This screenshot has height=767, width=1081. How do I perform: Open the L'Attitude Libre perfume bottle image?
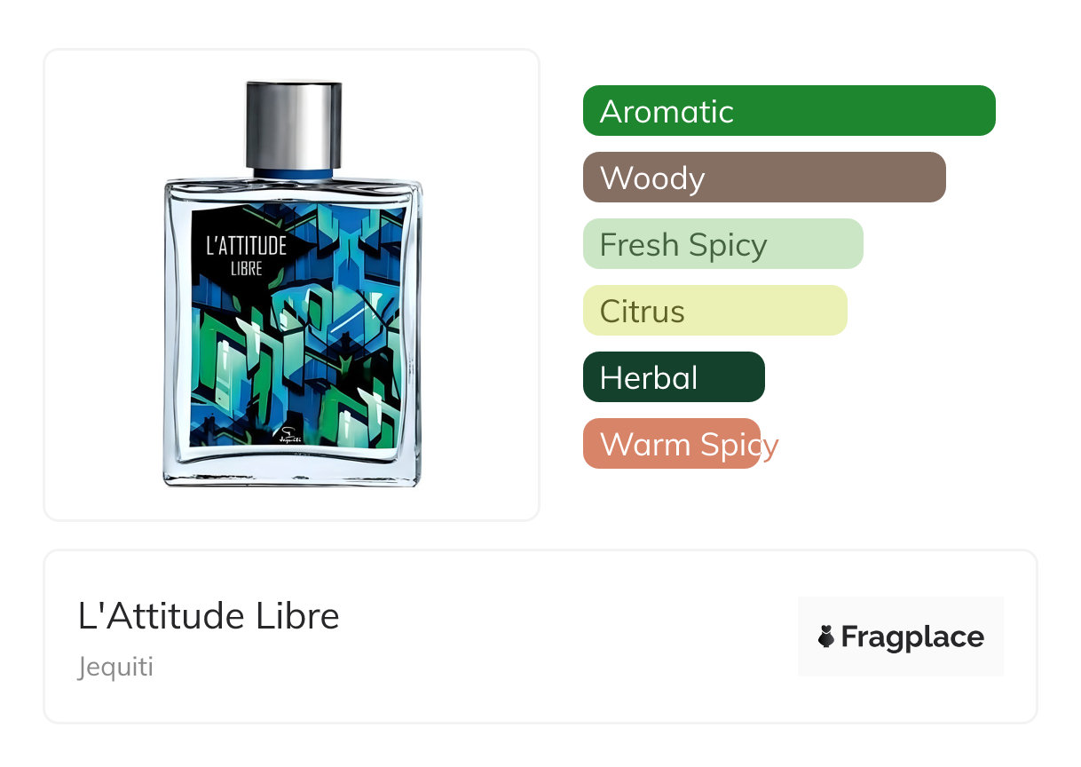pos(293,284)
